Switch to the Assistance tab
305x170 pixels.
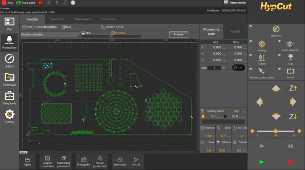click(x=58, y=19)
